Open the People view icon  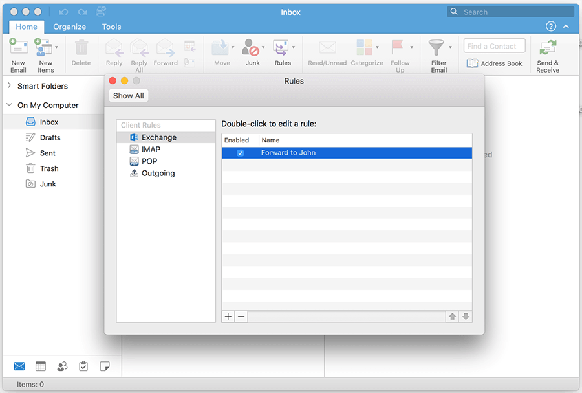tap(62, 366)
